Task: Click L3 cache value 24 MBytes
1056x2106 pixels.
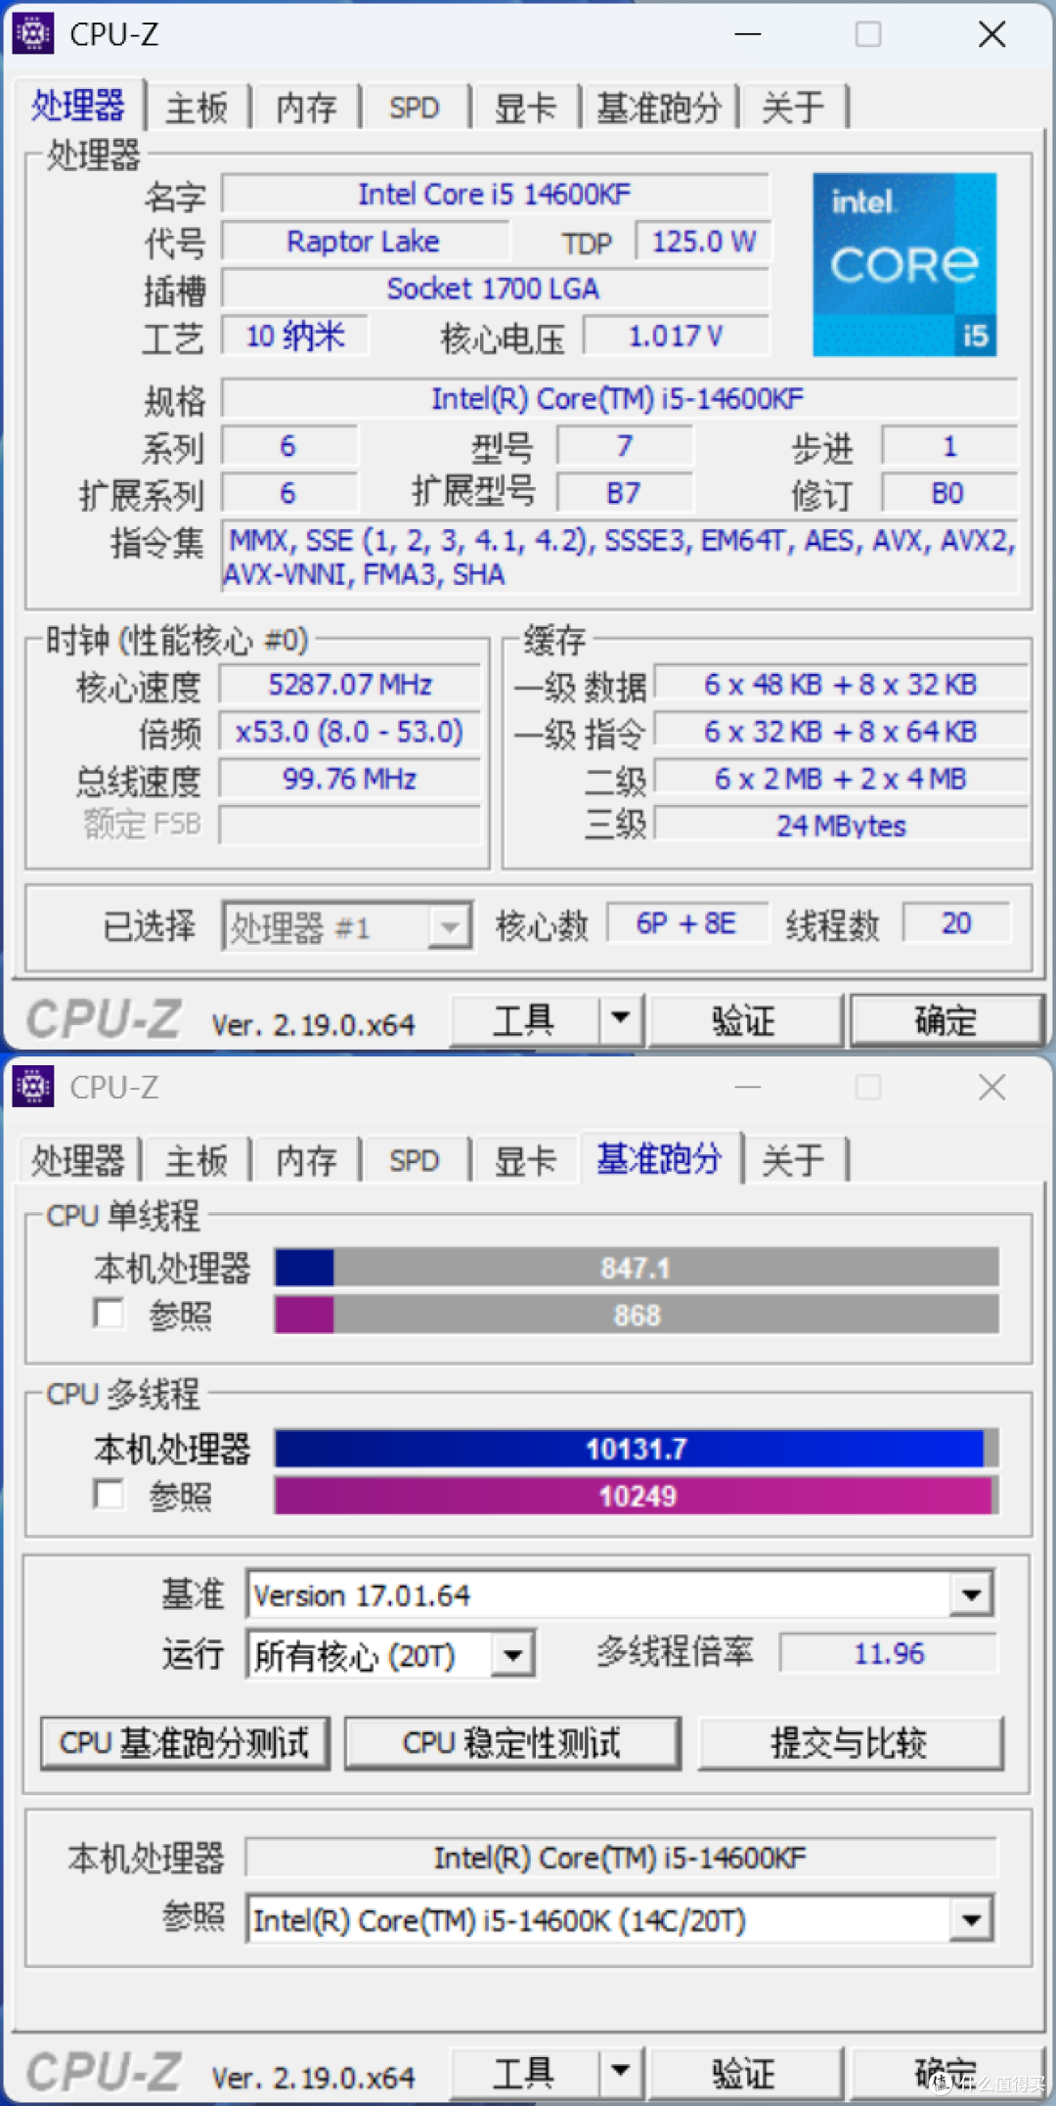Action: coord(841,826)
